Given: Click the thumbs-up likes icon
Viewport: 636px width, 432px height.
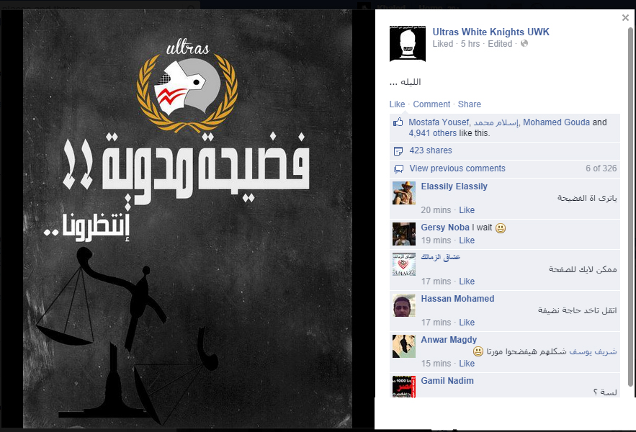Looking at the screenshot, I should (398, 122).
